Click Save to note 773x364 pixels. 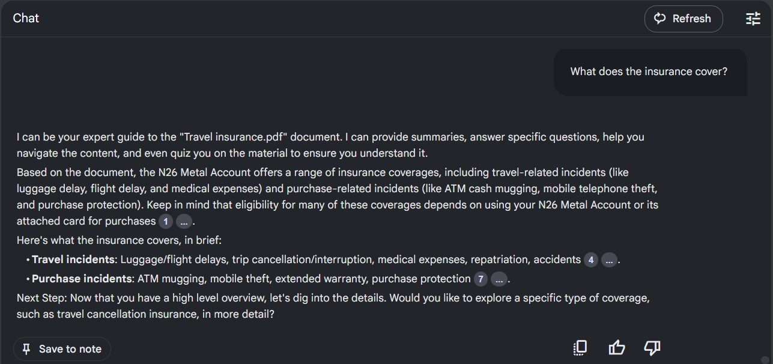point(62,349)
